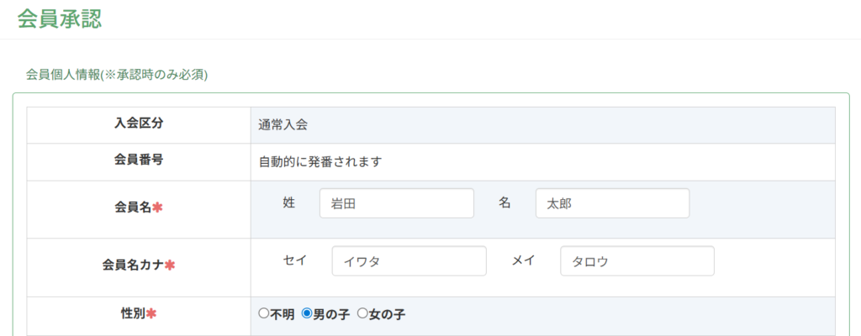Image resolution: width=861 pixels, height=336 pixels.
Task: Select the 男の子 radio button
Action: [x=307, y=313]
